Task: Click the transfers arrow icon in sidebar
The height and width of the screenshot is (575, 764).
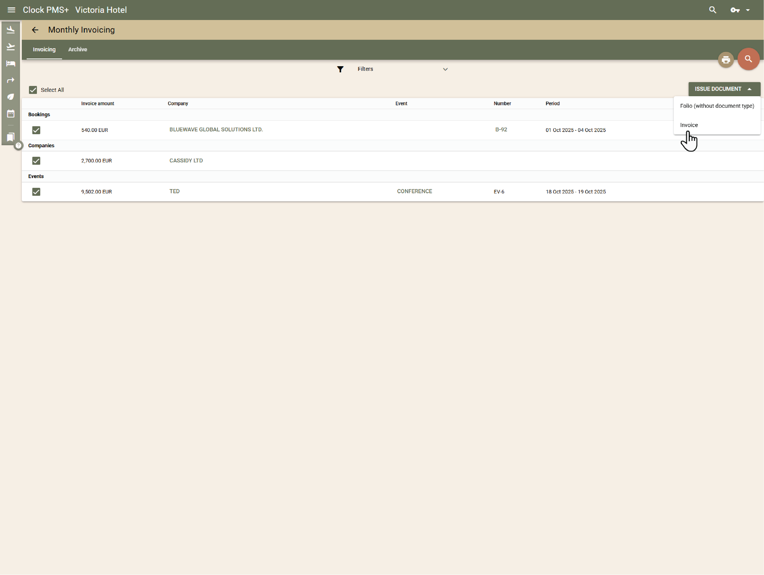Action: click(x=10, y=80)
